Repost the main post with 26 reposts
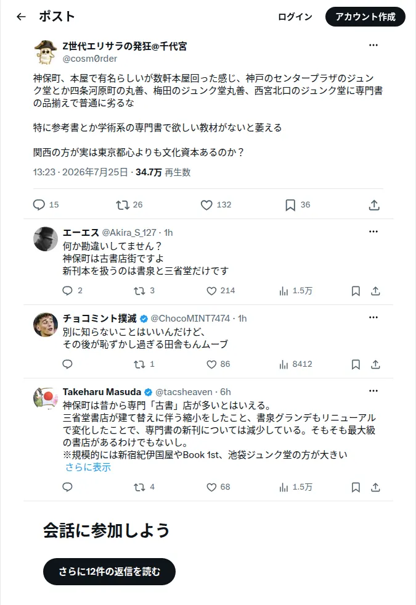416x605 pixels. tap(123, 205)
